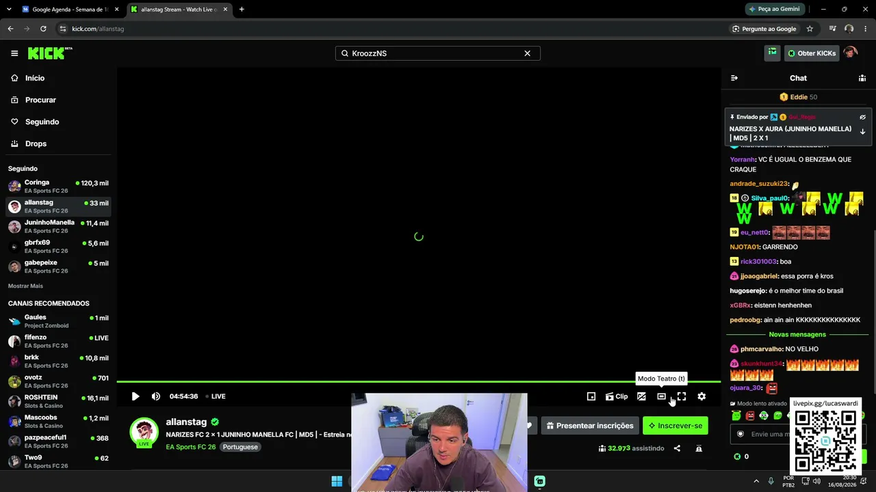
Task: Pick the red angry emote in quick emotes
Action: point(750,415)
